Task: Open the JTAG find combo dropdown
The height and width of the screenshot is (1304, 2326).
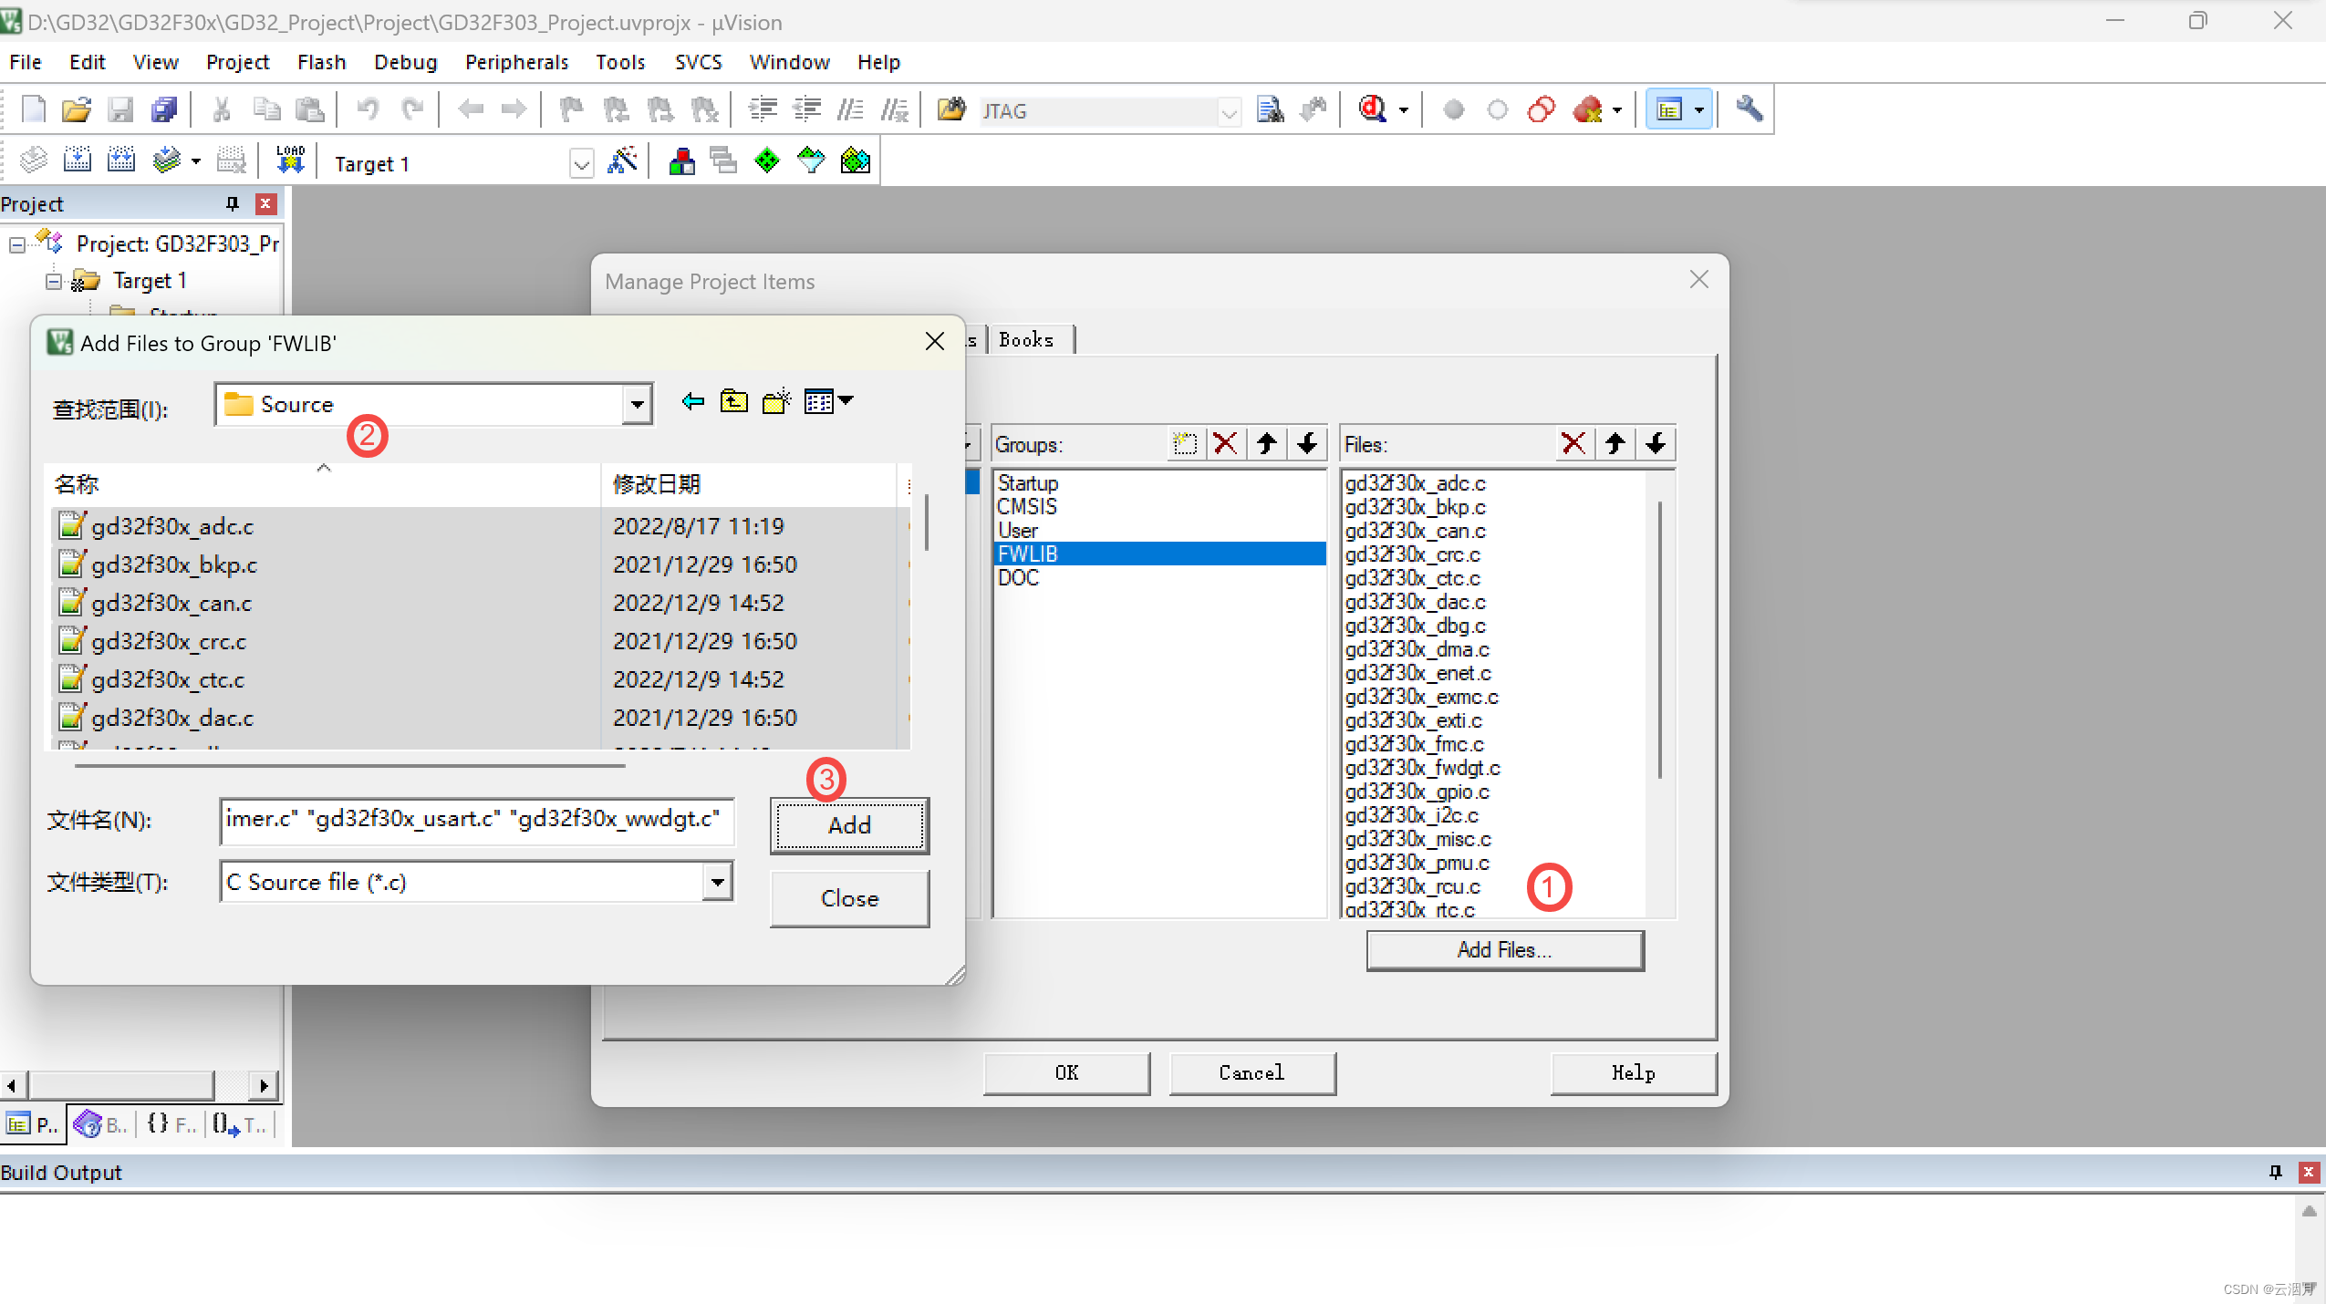Action: (x=1229, y=111)
